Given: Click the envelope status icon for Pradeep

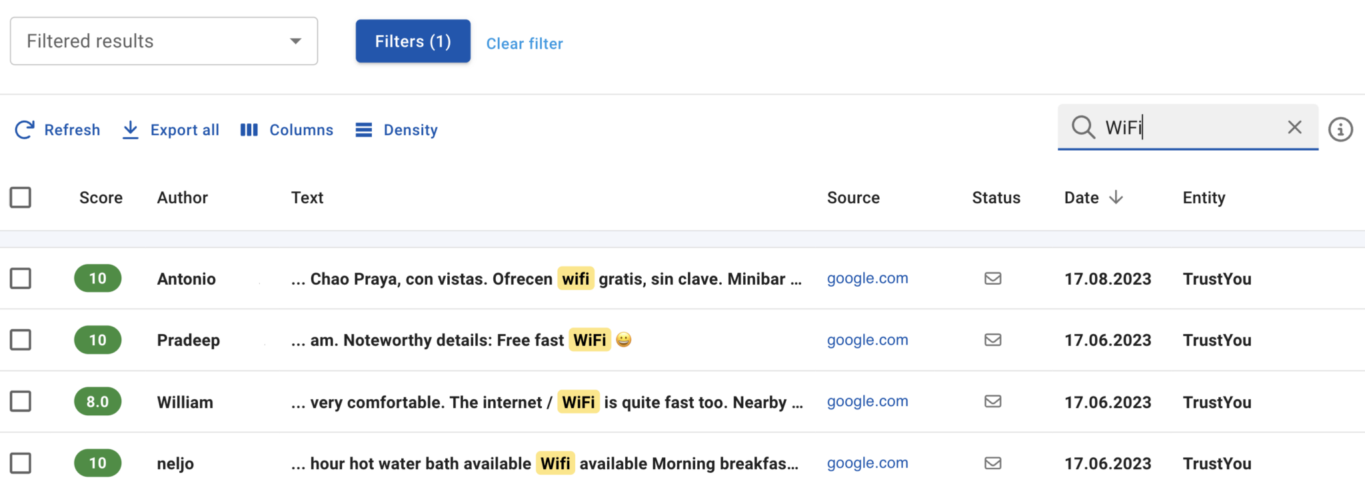Looking at the screenshot, I should pyautogui.click(x=993, y=340).
